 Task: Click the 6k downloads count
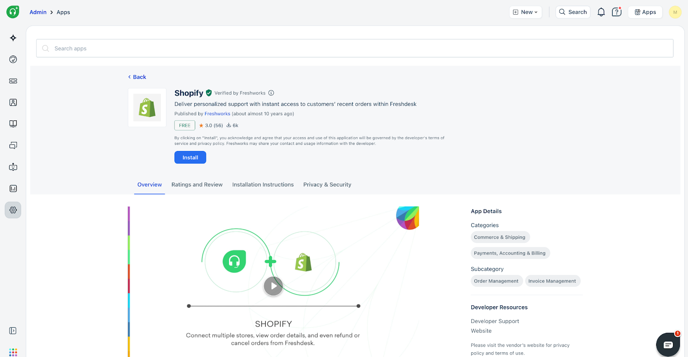233,126
